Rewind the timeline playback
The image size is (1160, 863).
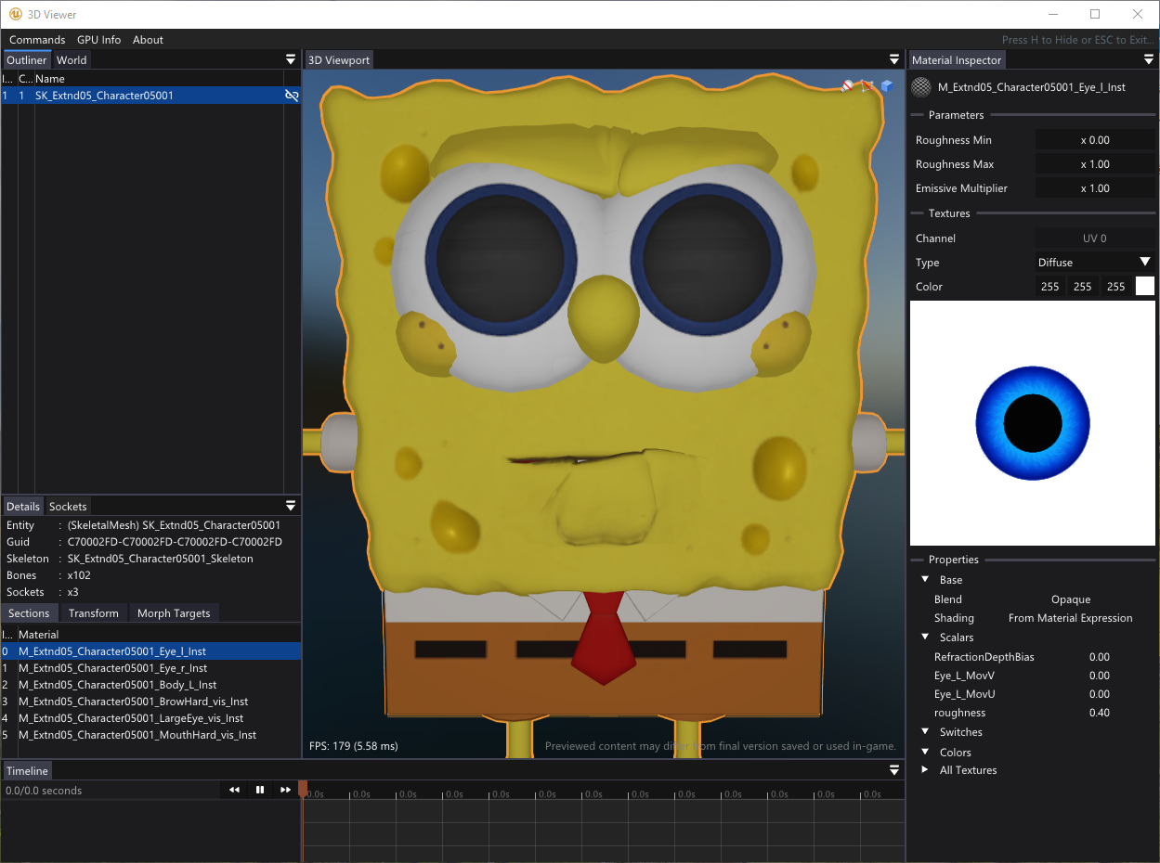[234, 790]
